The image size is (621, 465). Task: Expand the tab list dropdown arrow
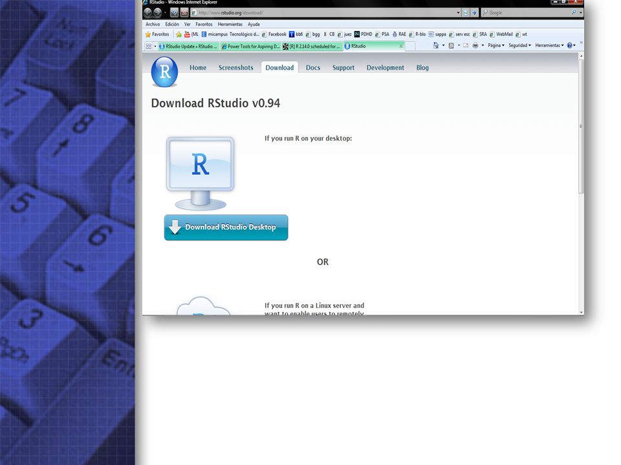(155, 46)
